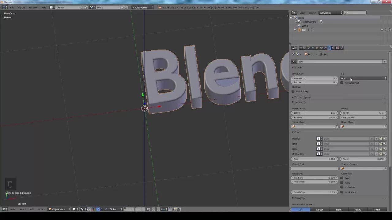Open the Modifiers wrench tab
The width and height of the screenshot is (392, 220).
325,48
